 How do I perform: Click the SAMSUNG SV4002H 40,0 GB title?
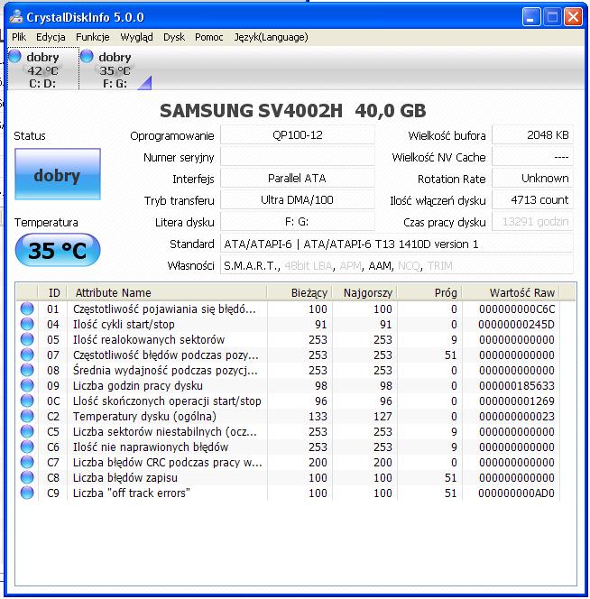point(292,111)
